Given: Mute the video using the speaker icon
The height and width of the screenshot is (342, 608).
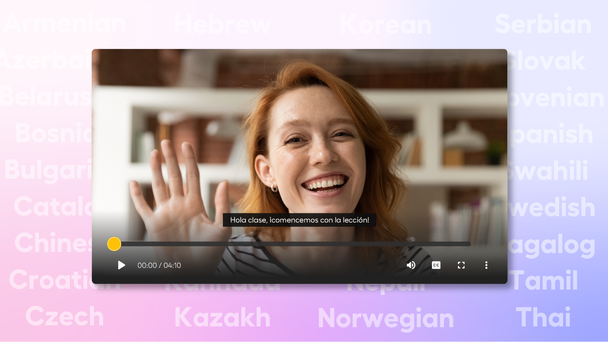Looking at the screenshot, I should tap(411, 265).
